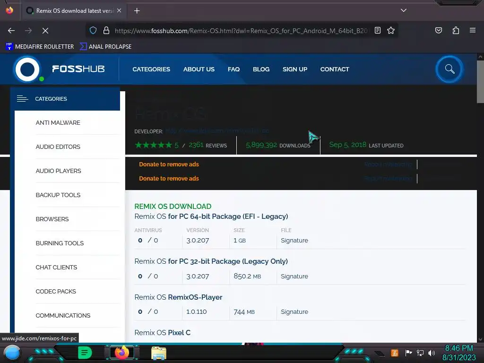484x363 pixels.
Task: Open the COMMUNICATIONS category
Action: tap(63, 315)
